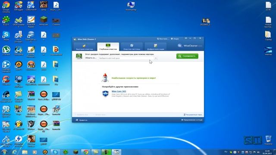
Task: Open the Internet desktop shortcut
Action: click(x=268, y=51)
